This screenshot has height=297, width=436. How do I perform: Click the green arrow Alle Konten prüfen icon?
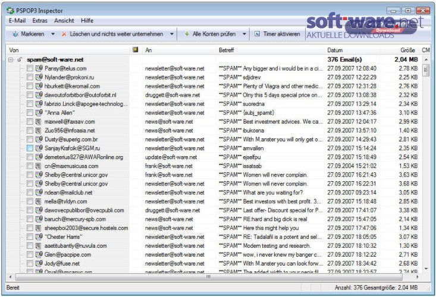point(187,34)
